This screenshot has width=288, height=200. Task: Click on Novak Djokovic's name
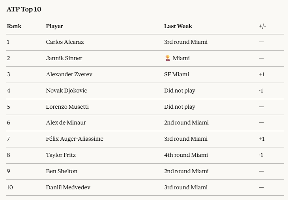click(x=66, y=91)
